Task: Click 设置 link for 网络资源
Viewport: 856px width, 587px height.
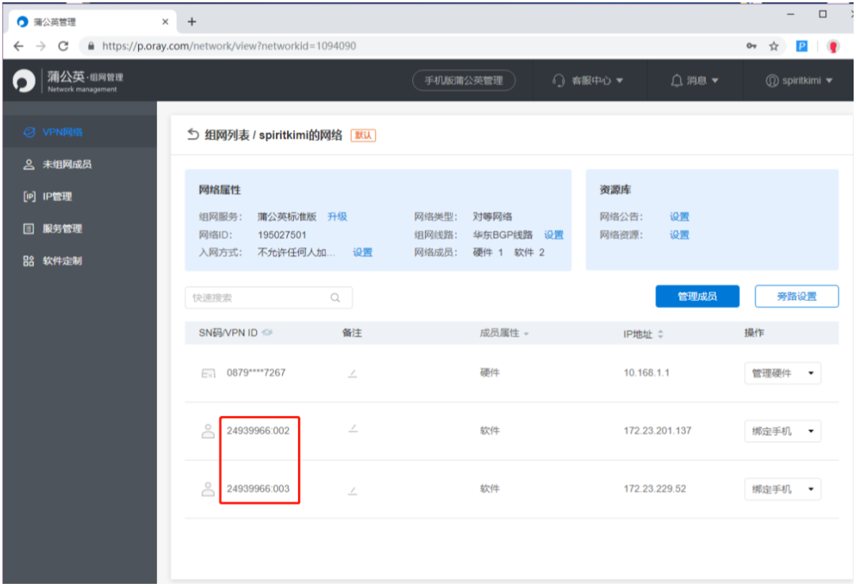Action: pyautogui.click(x=679, y=234)
